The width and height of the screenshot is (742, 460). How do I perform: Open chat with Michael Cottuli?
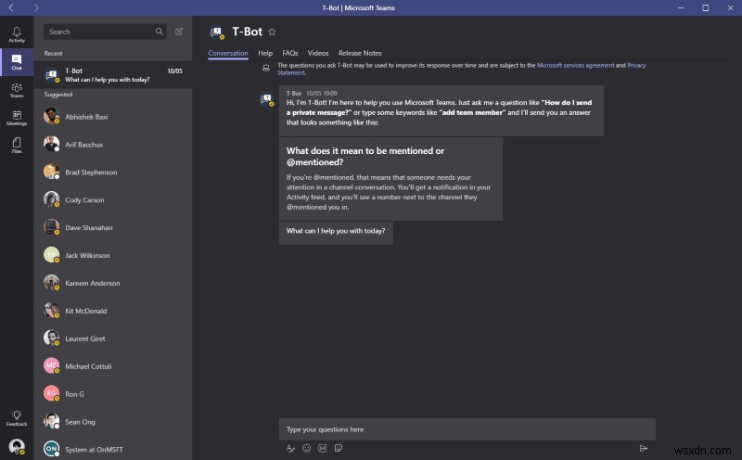coord(113,366)
